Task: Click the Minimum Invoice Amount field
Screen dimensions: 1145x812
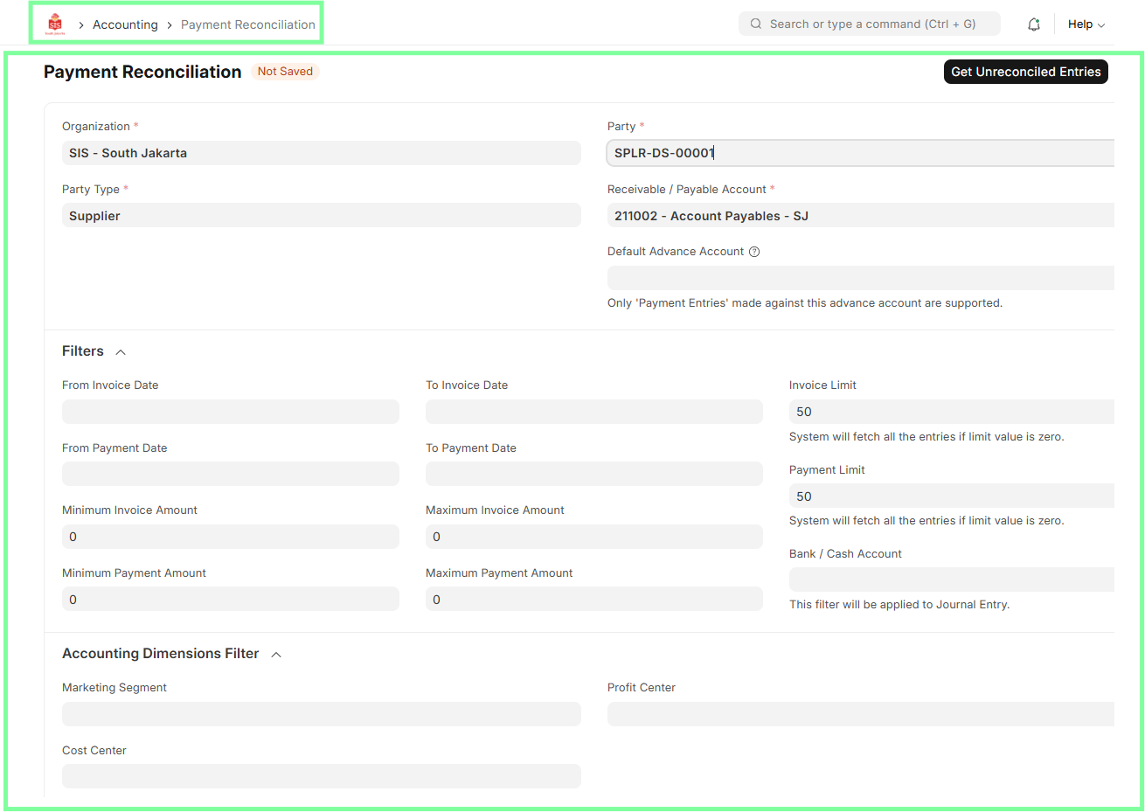Action: pyautogui.click(x=230, y=536)
